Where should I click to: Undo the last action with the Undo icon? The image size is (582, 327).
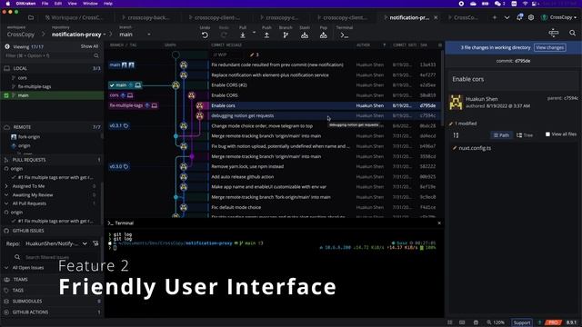[205, 35]
